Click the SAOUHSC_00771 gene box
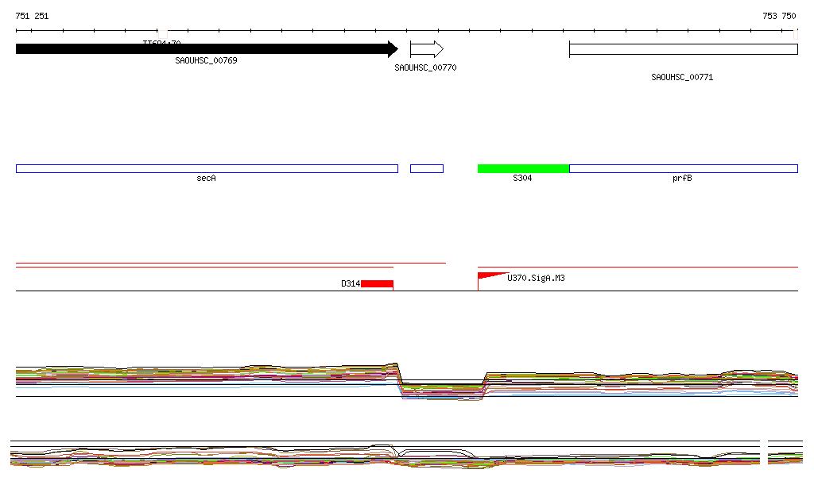 coord(683,49)
